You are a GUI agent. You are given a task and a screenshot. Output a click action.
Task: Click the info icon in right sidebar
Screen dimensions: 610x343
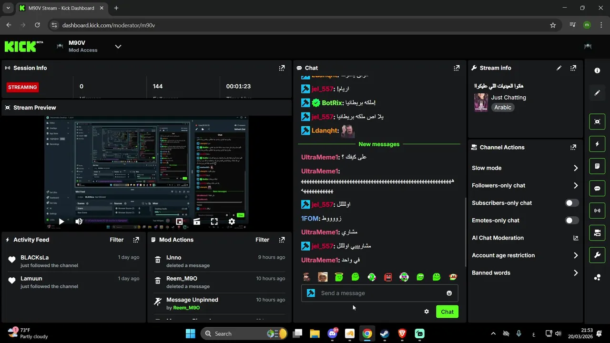(x=597, y=71)
